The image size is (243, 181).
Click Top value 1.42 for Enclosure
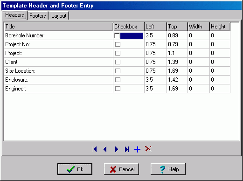pos(177,80)
